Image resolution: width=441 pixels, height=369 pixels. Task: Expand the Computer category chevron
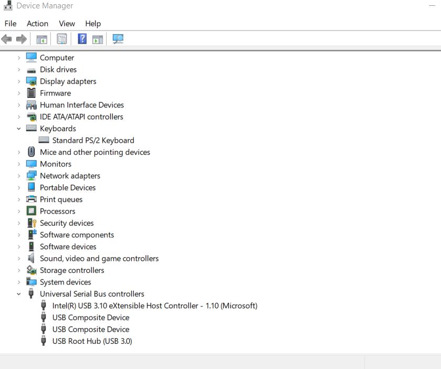coord(19,58)
